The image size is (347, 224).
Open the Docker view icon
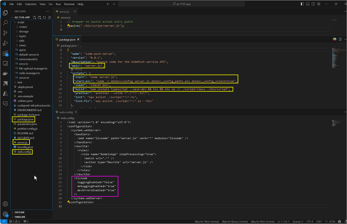[5, 74]
